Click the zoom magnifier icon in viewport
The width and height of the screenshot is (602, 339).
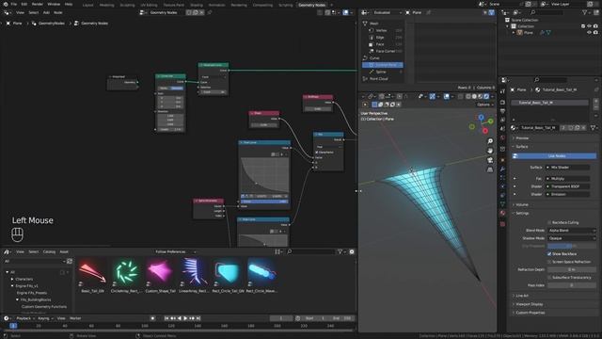click(x=490, y=141)
